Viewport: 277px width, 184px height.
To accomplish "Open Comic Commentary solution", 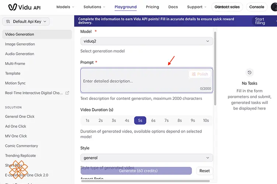I will [x=22, y=146].
